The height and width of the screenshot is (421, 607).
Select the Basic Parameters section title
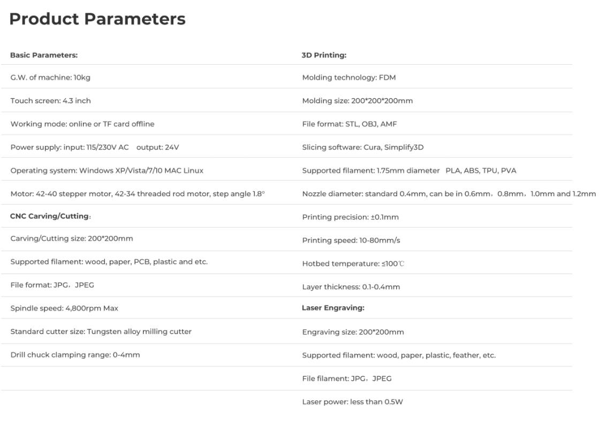(x=44, y=55)
